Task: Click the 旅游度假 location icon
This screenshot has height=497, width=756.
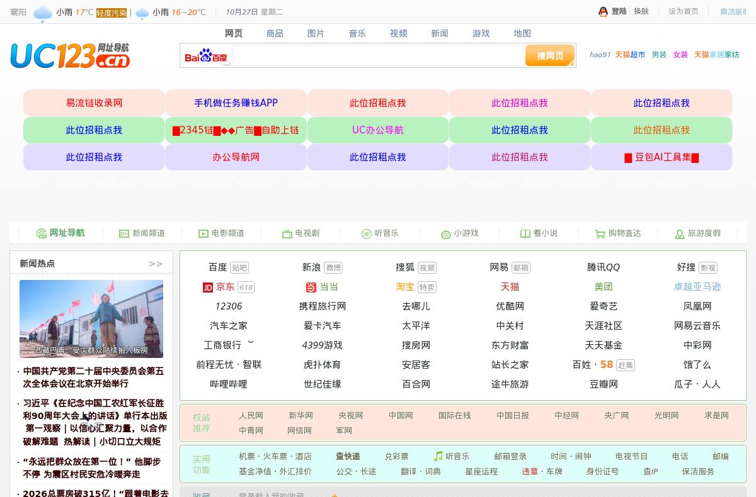Action: tap(680, 233)
